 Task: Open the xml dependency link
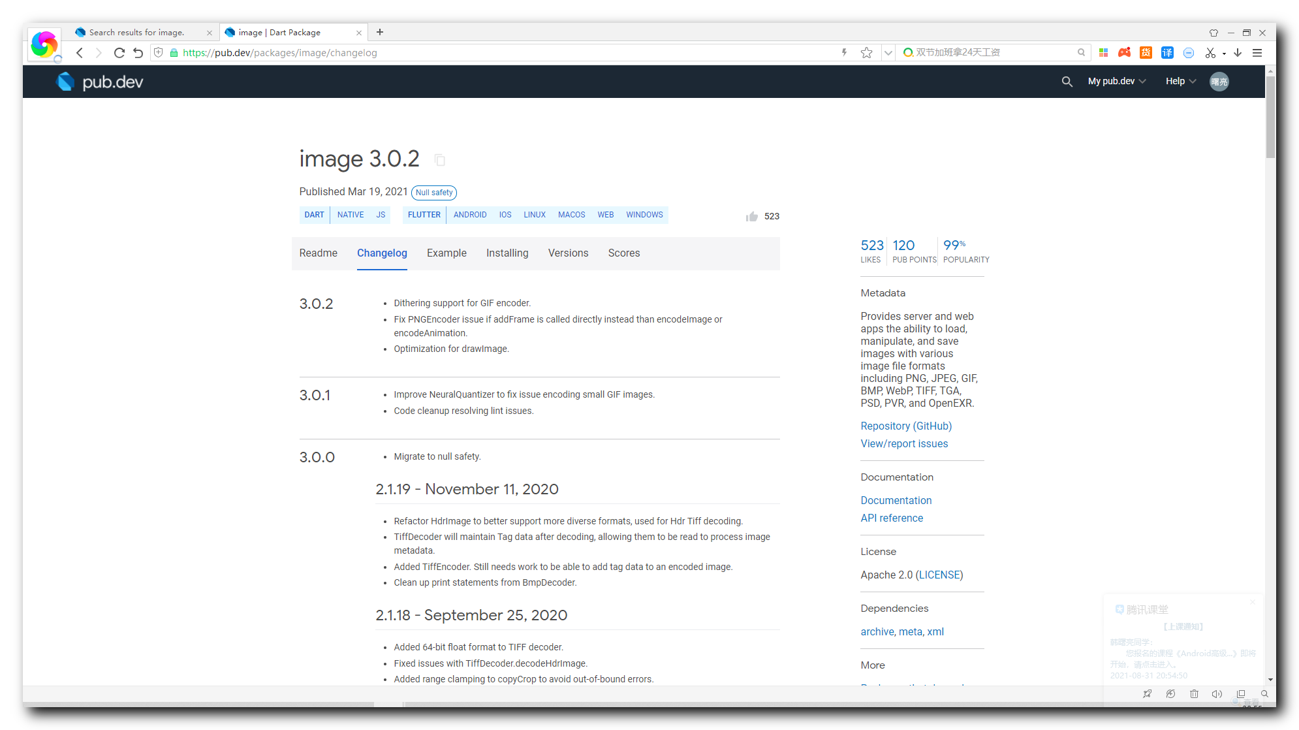935,631
